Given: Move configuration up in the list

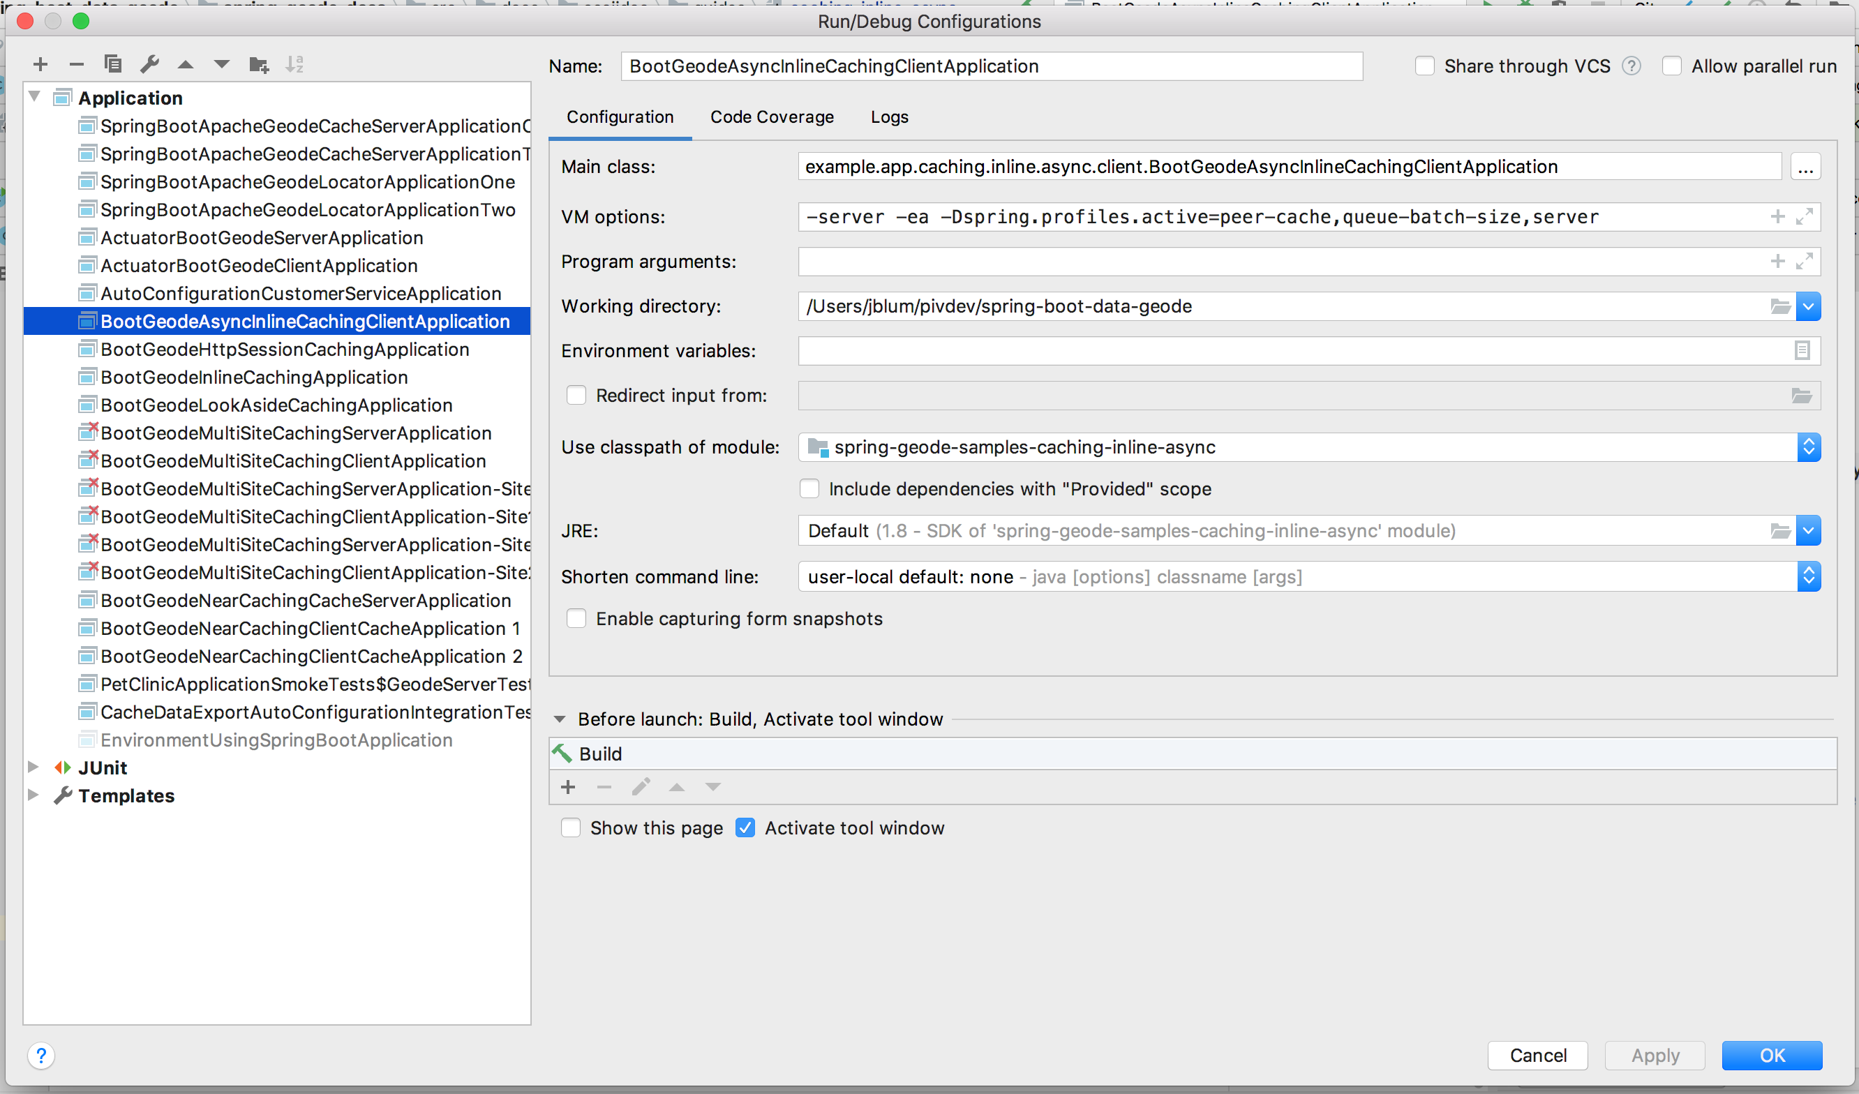Looking at the screenshot, I should pyautogui.click(x=186, y=65).
